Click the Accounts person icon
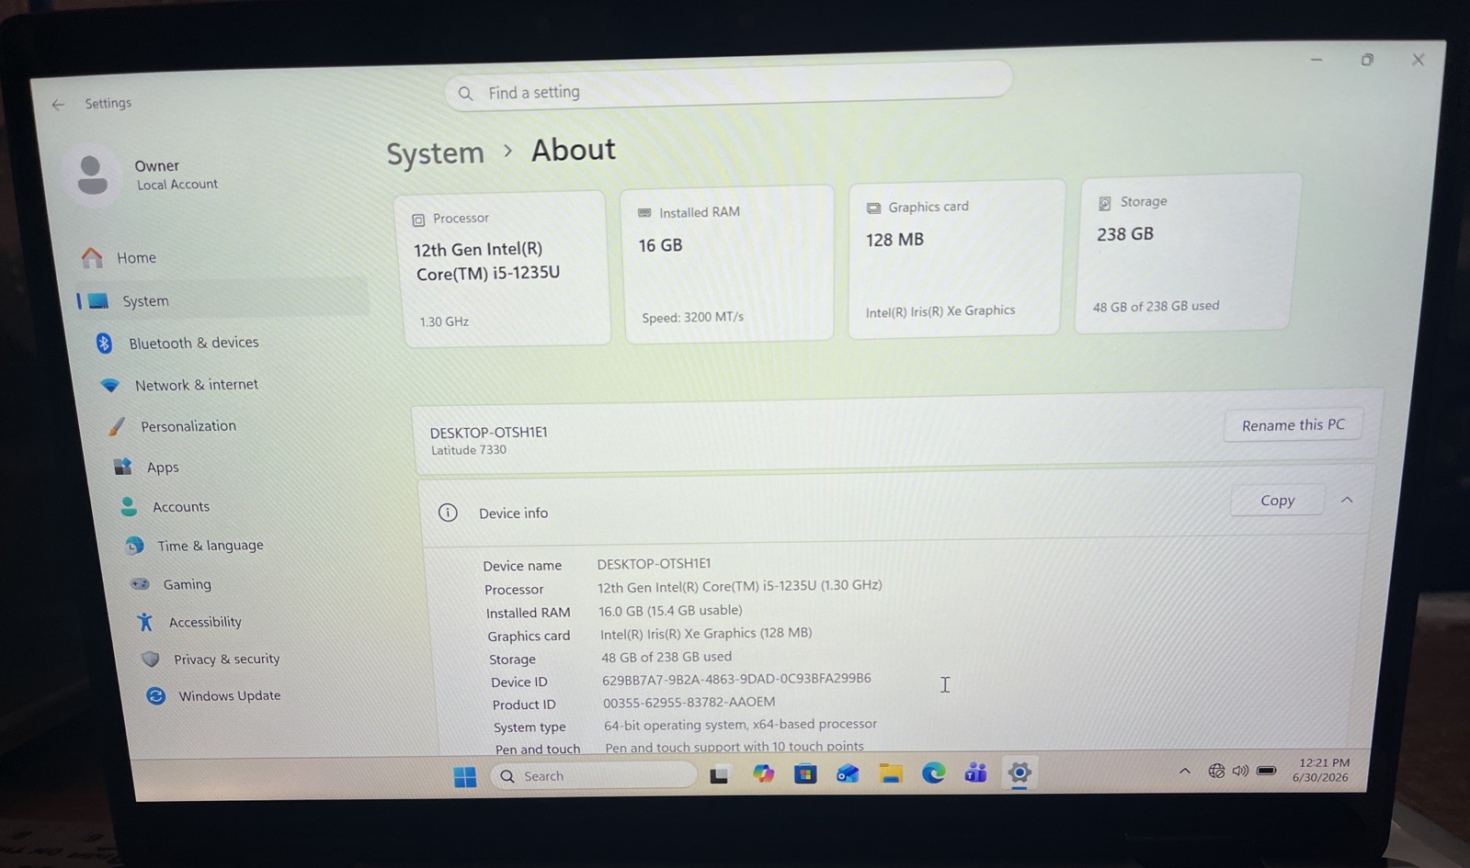The height and width of the screenshot is (868, 1470). pyautogui.click(x=129, y=506)
